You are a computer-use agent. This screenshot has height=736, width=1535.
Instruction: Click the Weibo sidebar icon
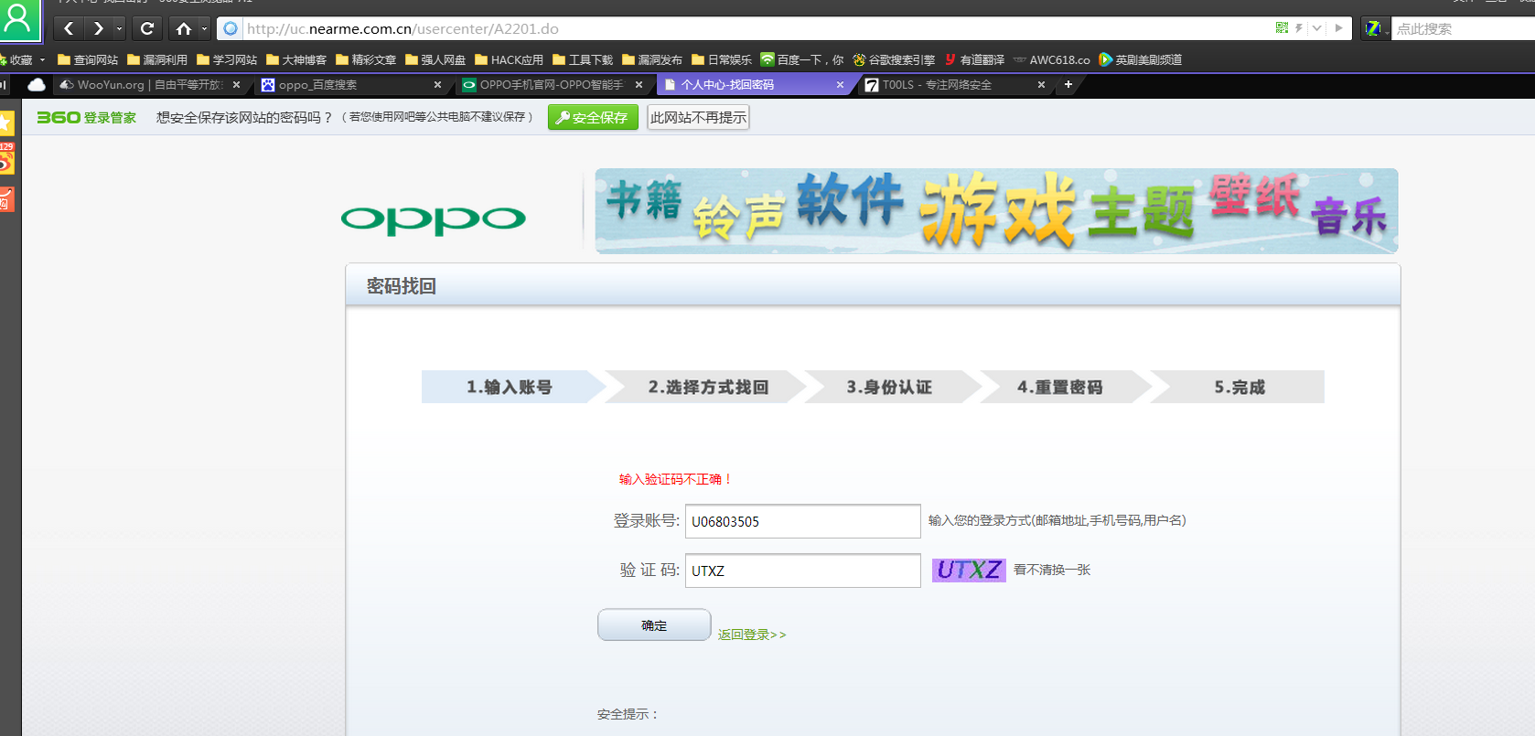pos(7,159)
